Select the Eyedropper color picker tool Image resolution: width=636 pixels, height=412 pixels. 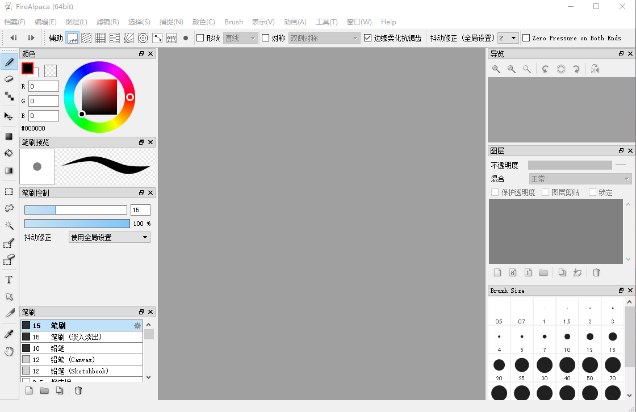9,333
